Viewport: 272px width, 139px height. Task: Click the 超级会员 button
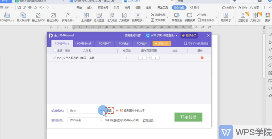point(189,35)
